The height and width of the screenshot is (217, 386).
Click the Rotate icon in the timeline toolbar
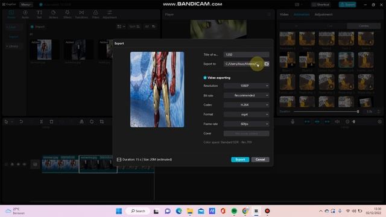(x=92, y=122)
